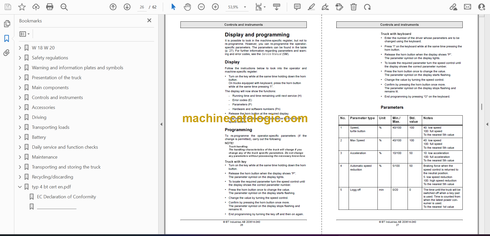Image resolution: width=490 pixels, height=236 pixels.
Task: Share a link to the file
Action: coord(454,7)
